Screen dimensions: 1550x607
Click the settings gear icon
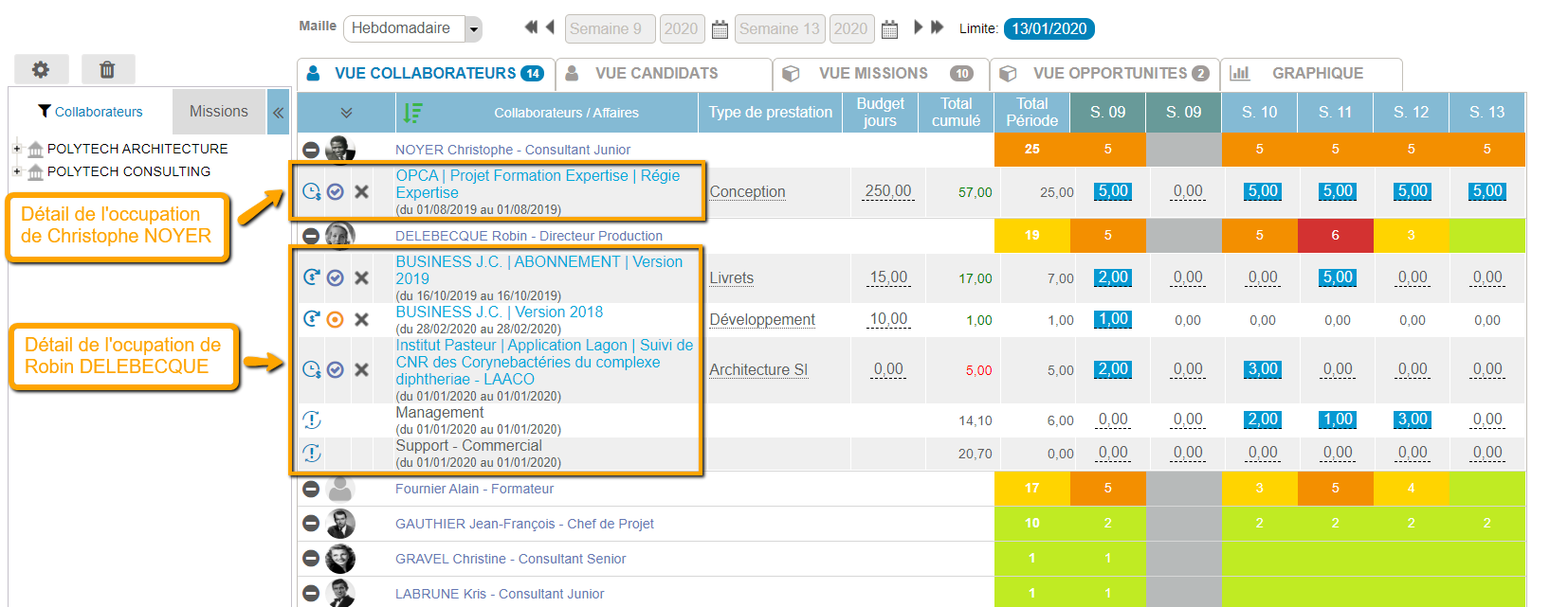click(41, 69)
